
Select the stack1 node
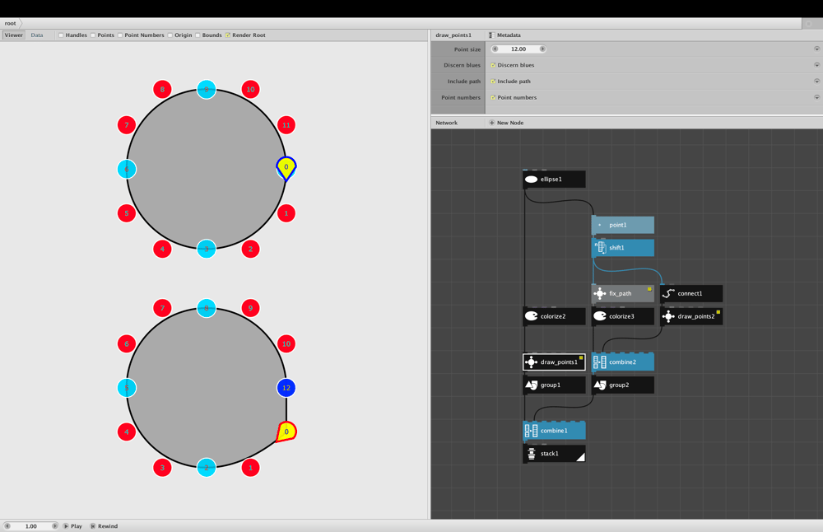pyautogui.click(x=554, y=453)
